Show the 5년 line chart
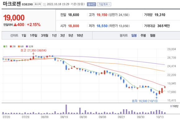This screenshot has height=120, width=180. click(71, 36)
